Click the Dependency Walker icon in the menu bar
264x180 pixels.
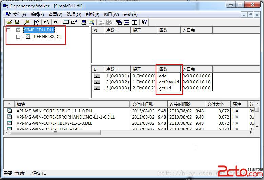(8, 15)
